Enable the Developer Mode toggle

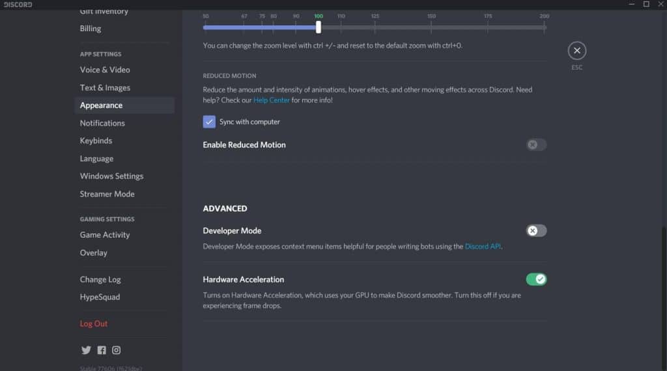(x=536, y=230)
